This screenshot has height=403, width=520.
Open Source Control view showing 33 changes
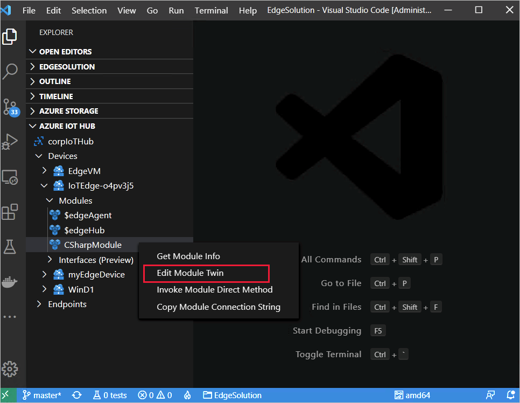(x=11, y=106)
